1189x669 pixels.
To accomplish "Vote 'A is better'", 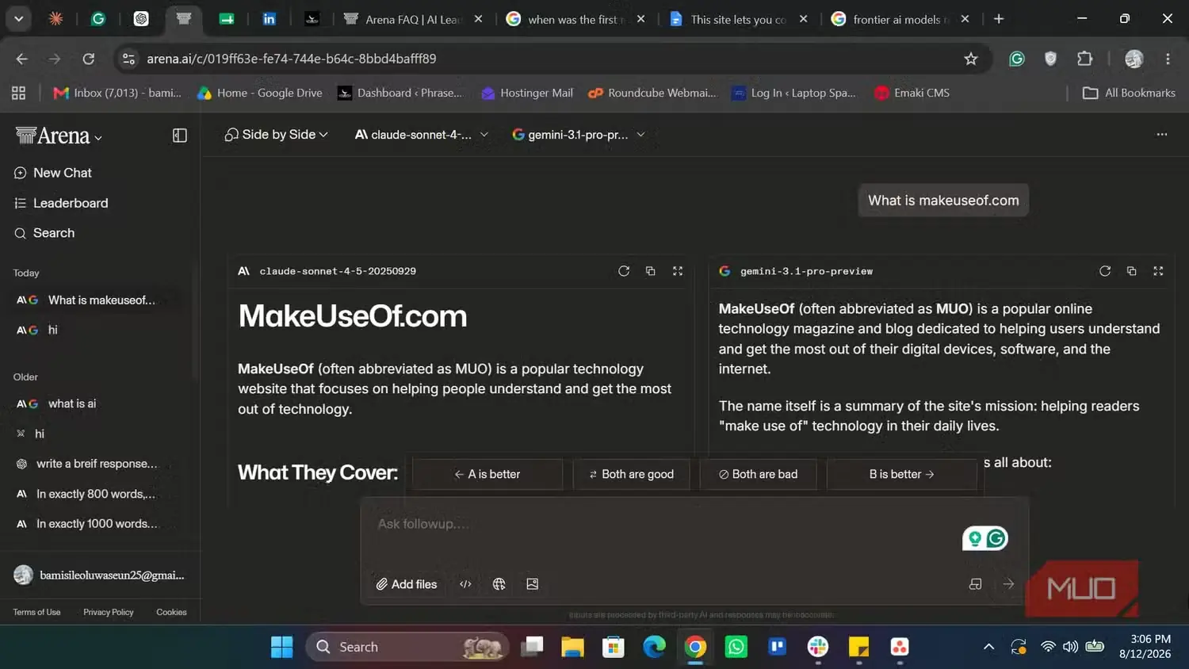I will click(x=487, y=474).
